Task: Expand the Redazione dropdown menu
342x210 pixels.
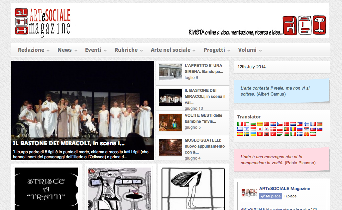Action: (x=34, y=50)
